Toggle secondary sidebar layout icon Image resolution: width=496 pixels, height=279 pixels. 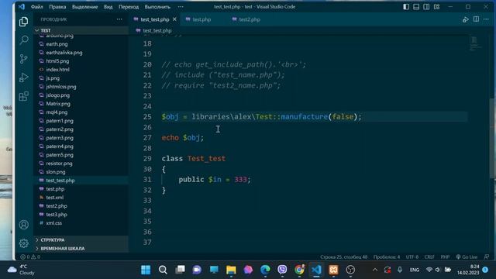pyautogui.click(x=426, y=7)
